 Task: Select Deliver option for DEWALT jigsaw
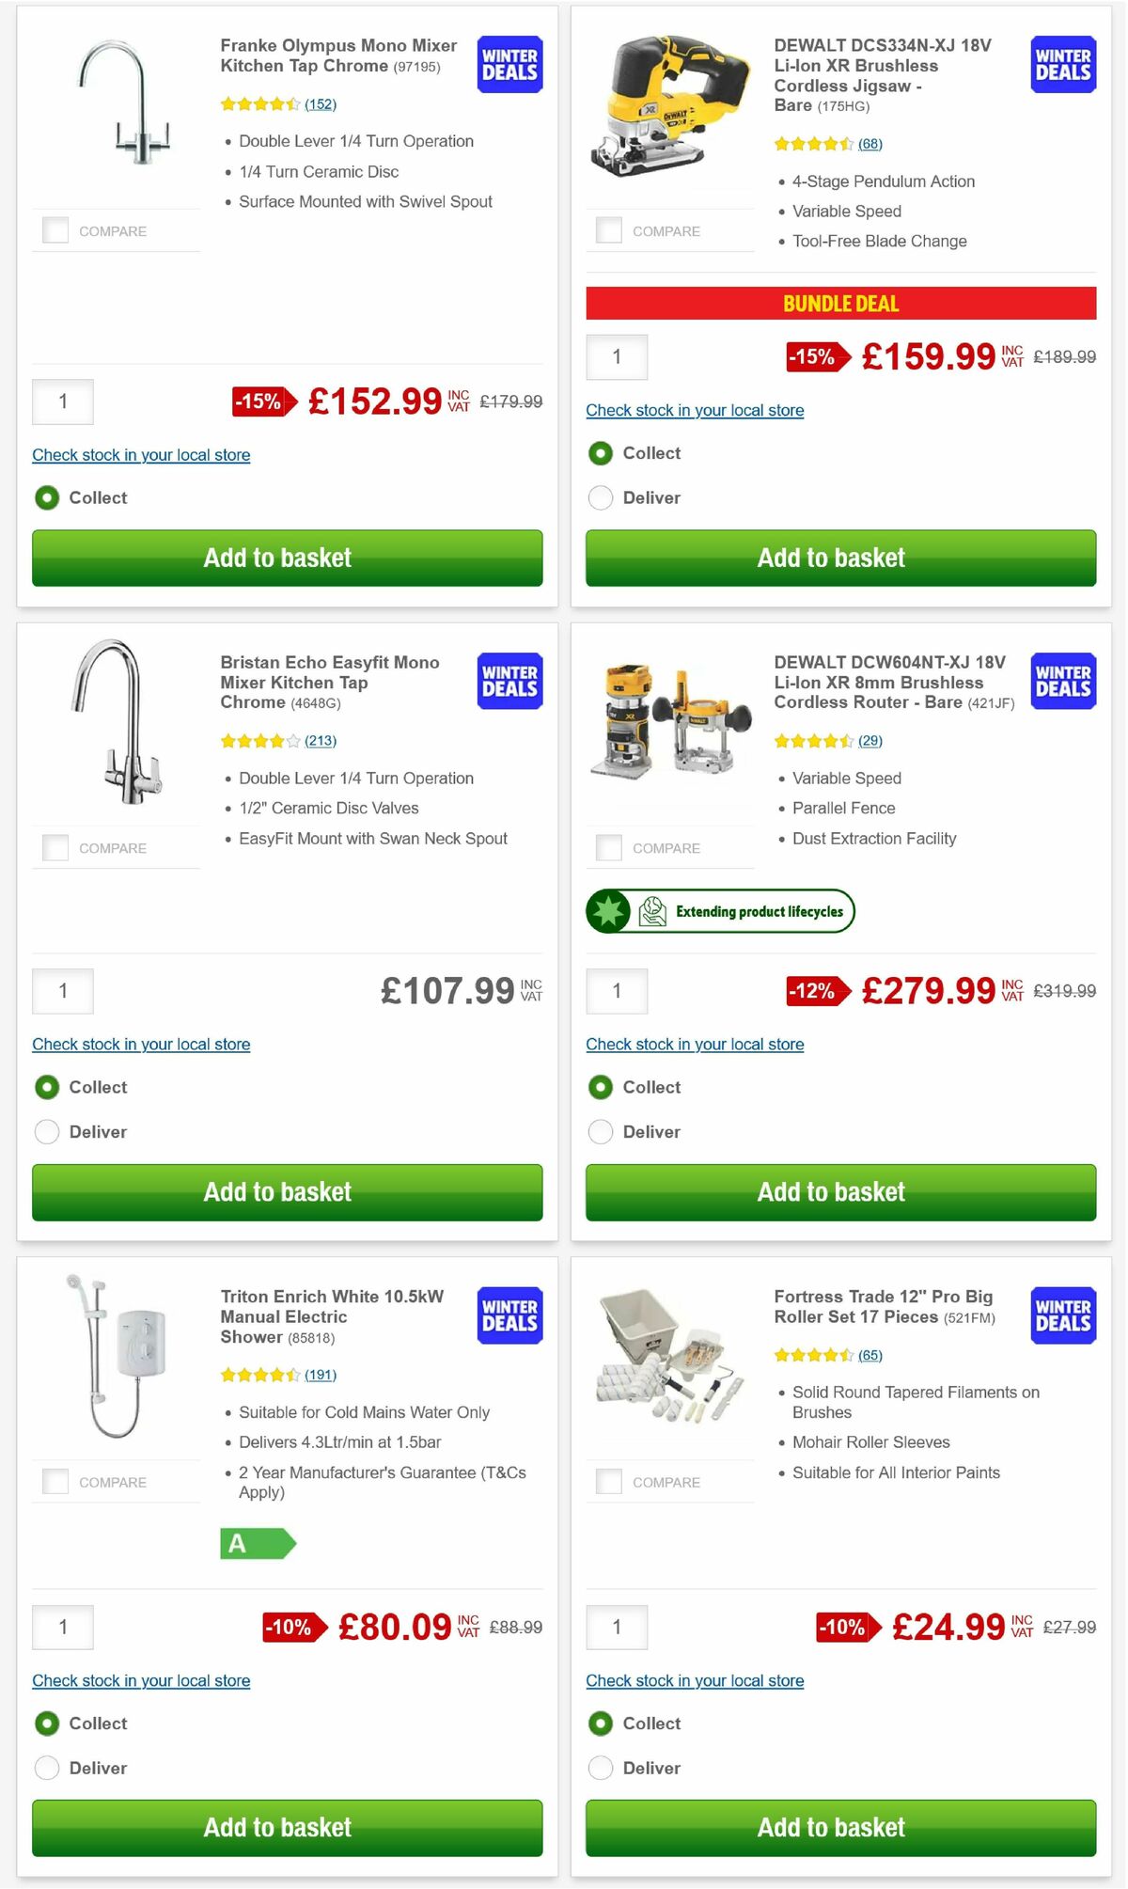(601, 497)
